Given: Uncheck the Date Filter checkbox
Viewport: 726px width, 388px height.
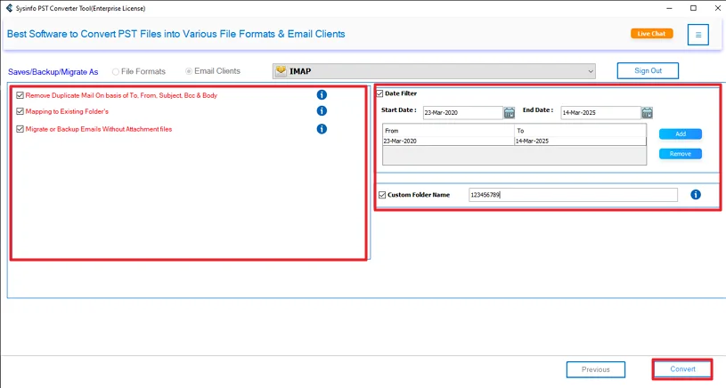Looking at the screenshot, I should (380, 93).
